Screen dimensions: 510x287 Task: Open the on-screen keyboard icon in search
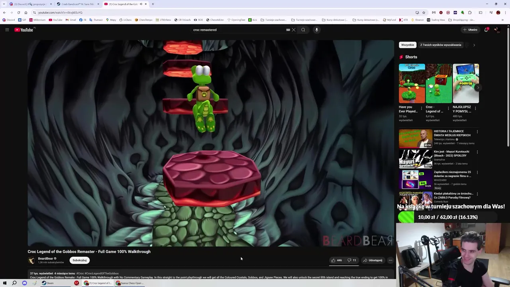point(288,29)
